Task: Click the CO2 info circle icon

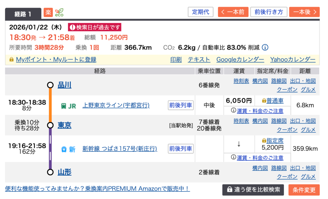Action: [x=265, y=48]
